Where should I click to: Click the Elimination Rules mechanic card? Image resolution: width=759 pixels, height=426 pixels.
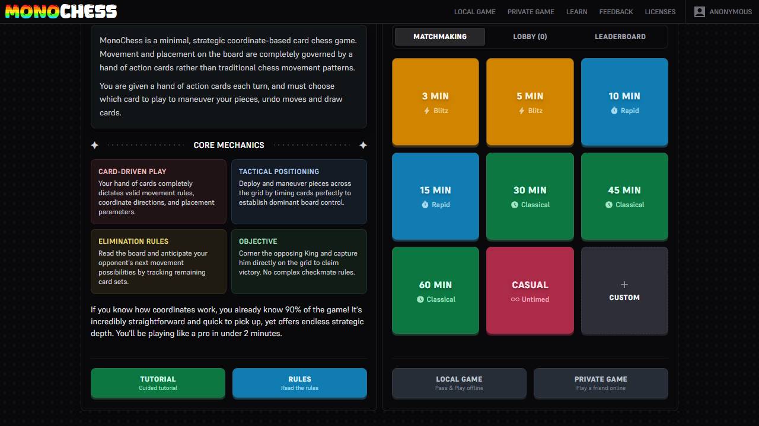click(158, 262)
